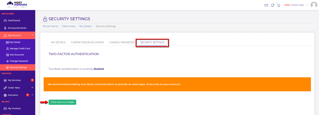The width and height of the screenshot is (319, 115).
Task: Click the bold word disabled
Action: tap(99, 69)
